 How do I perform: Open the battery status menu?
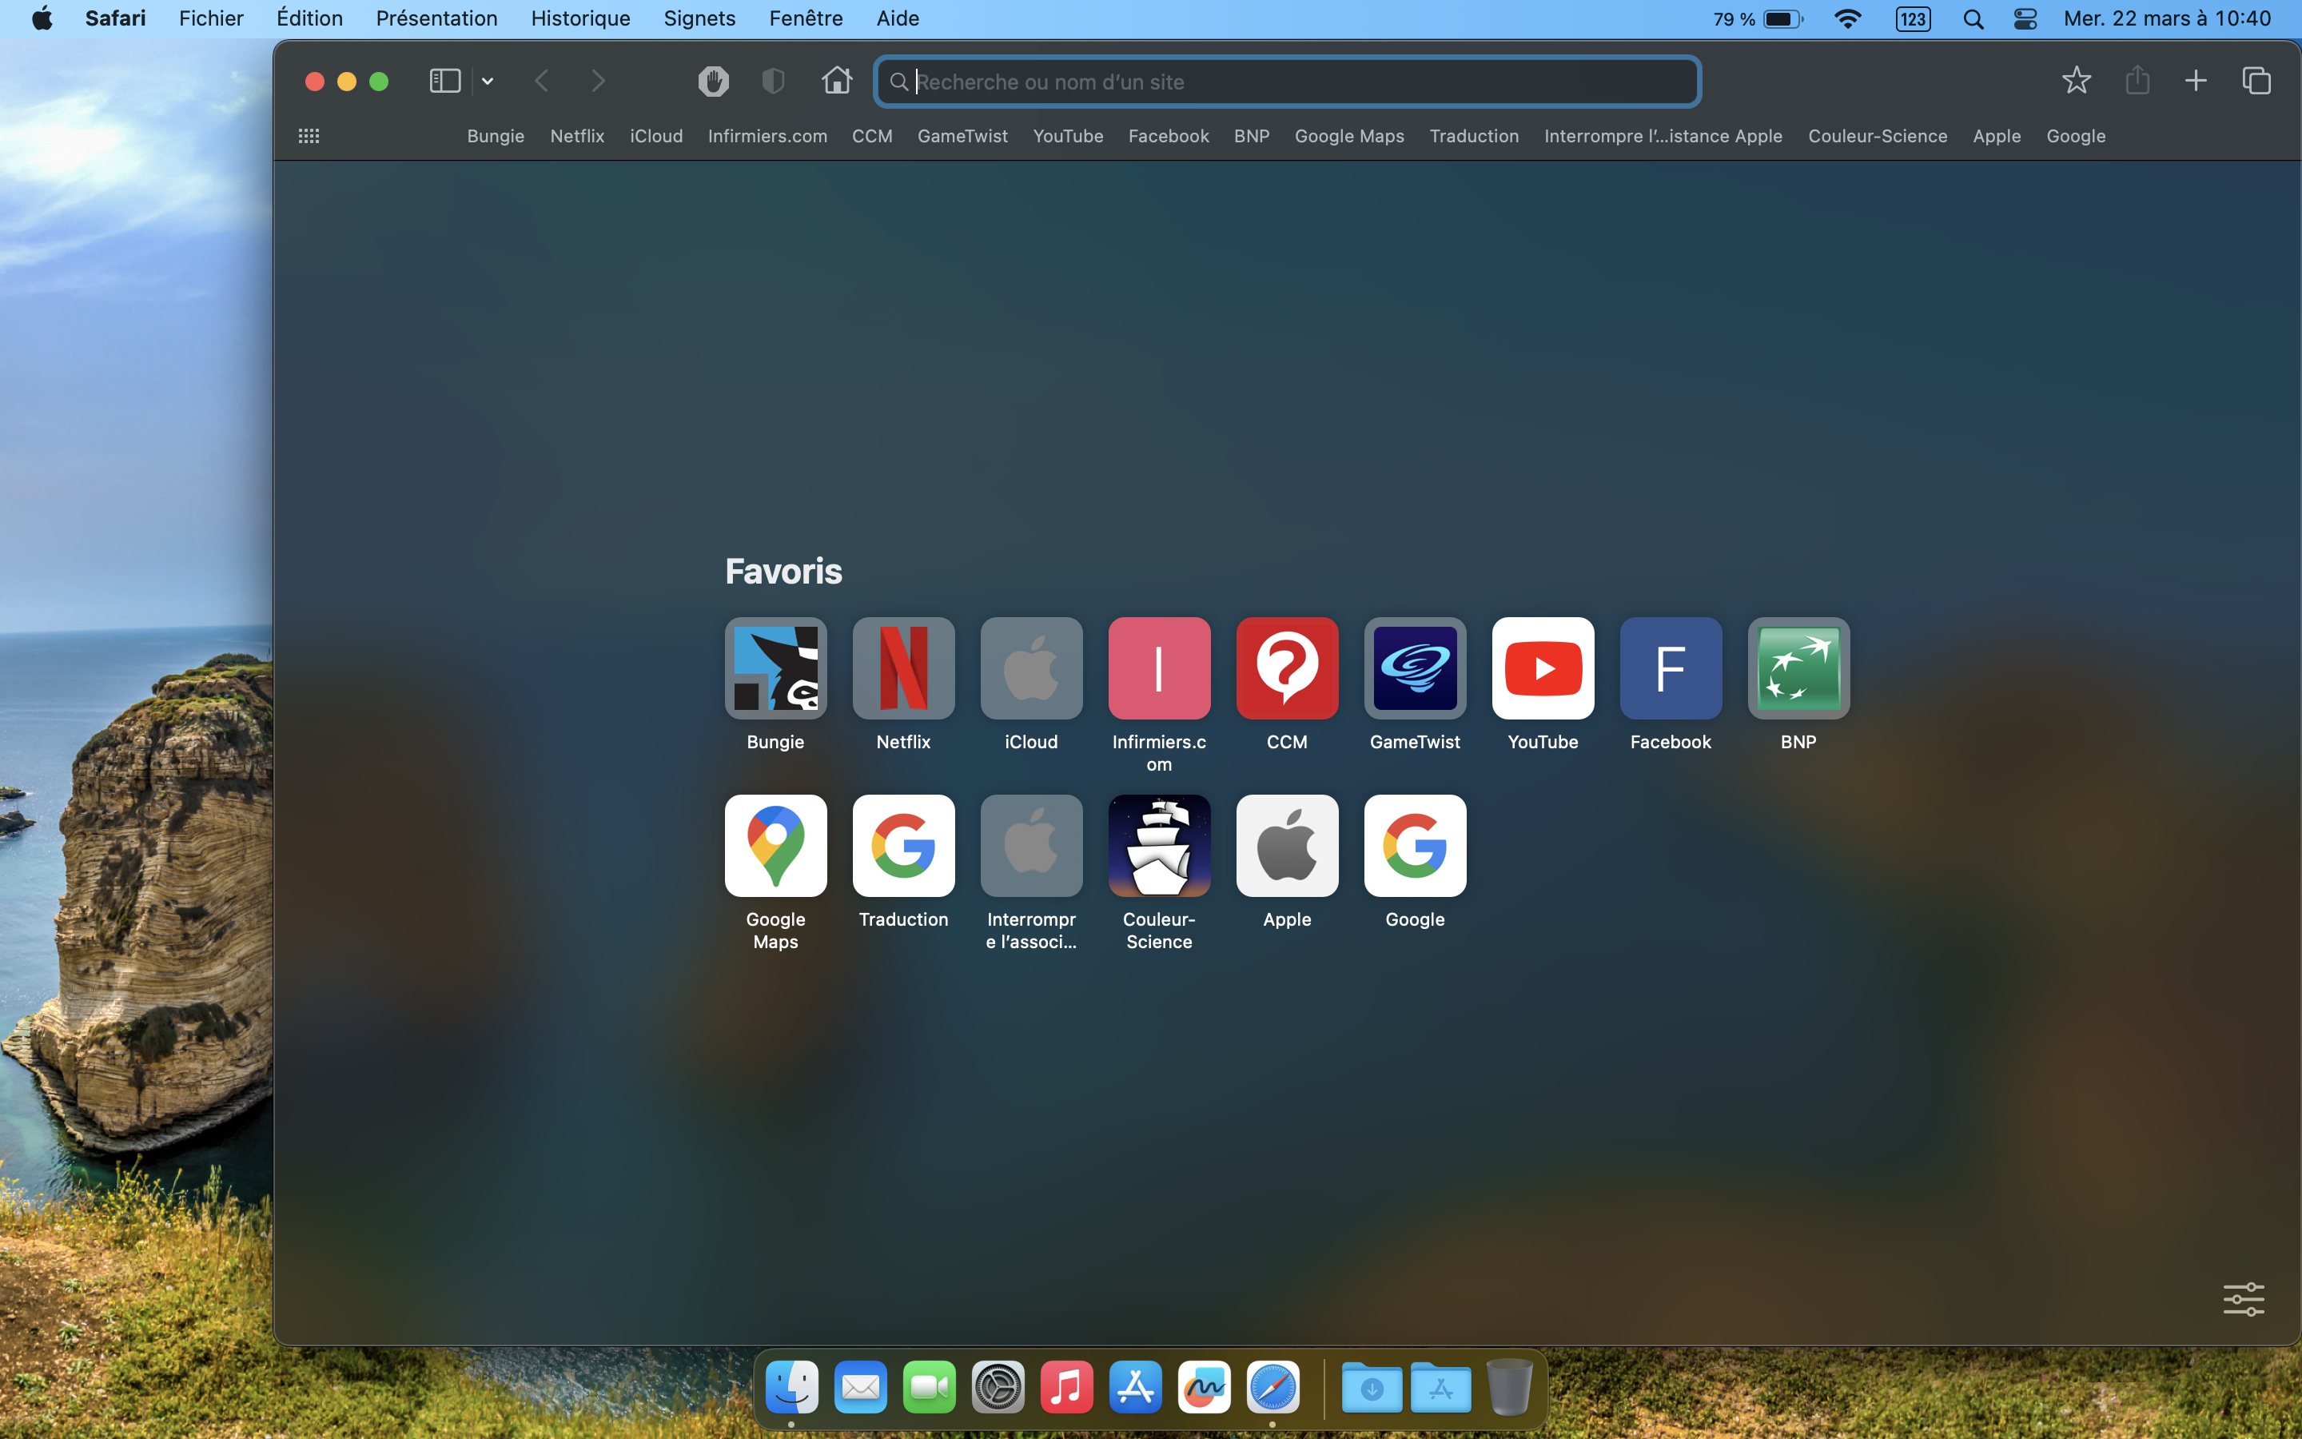tap(1781, 19)
